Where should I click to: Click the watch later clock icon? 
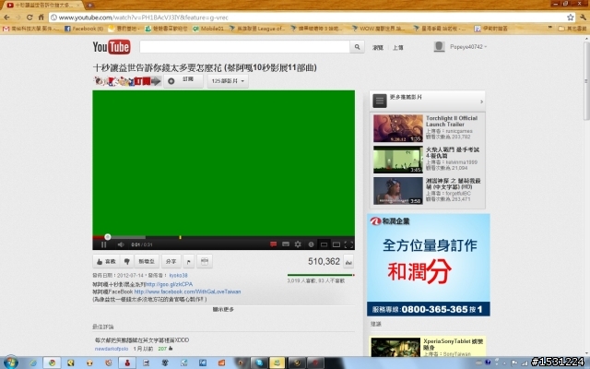tap(311, 244)
